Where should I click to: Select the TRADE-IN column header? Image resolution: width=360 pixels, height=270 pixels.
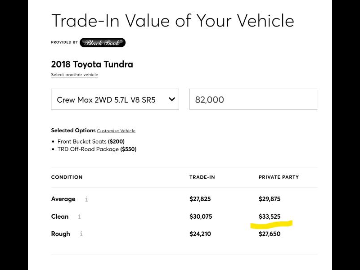coord(202,177)
